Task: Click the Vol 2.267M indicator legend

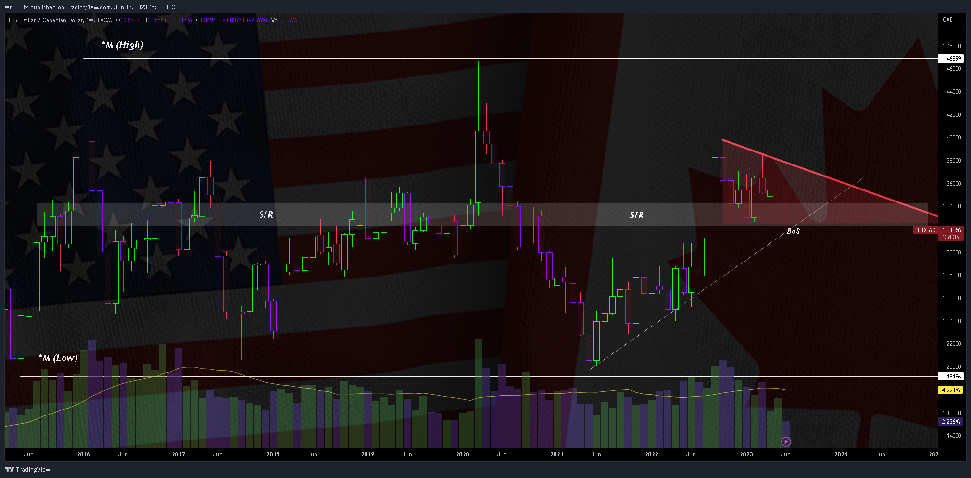Action: [x=284, y=20]
